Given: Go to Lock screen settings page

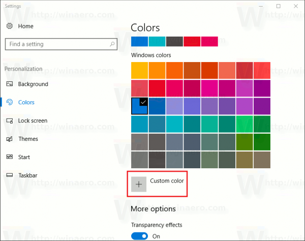Looking at the screenshot, I should point(33,120).
